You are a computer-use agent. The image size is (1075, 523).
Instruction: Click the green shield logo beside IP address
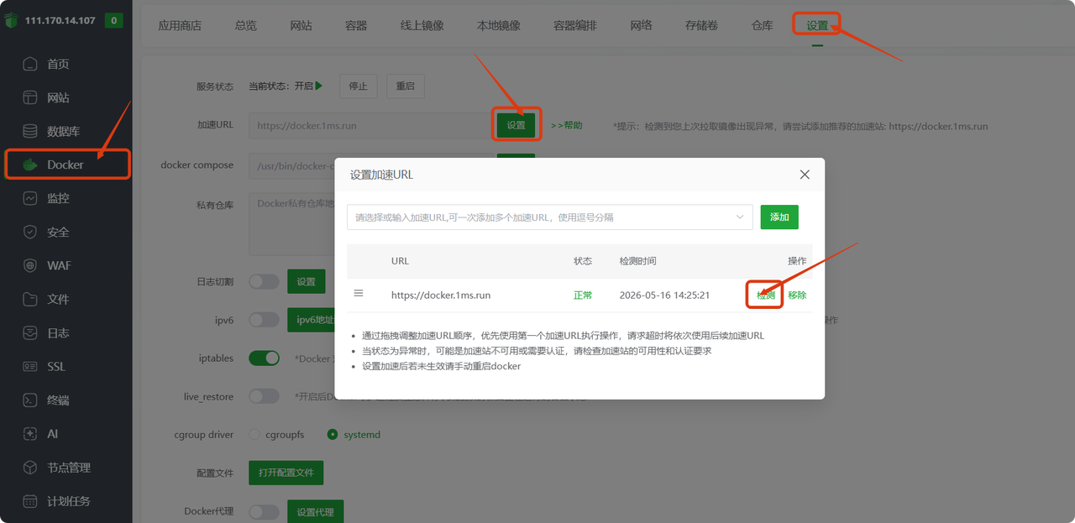(x=11, y=20)
